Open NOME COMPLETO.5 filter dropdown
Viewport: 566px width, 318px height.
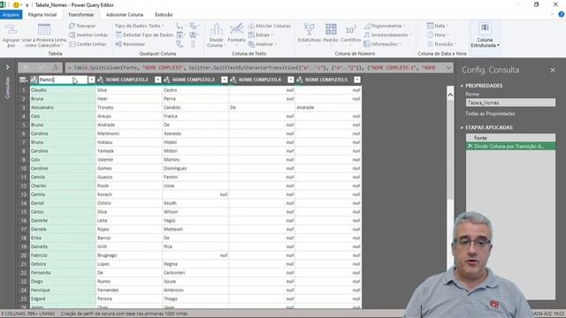357,79
